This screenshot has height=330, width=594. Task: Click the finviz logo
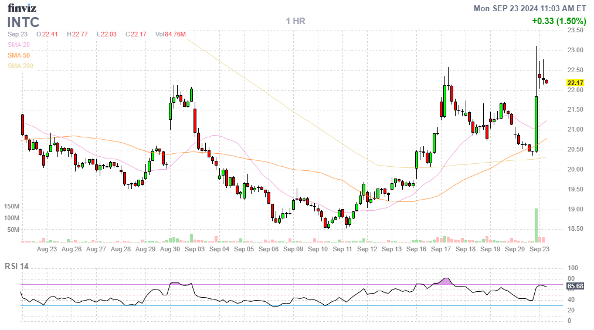23,8
